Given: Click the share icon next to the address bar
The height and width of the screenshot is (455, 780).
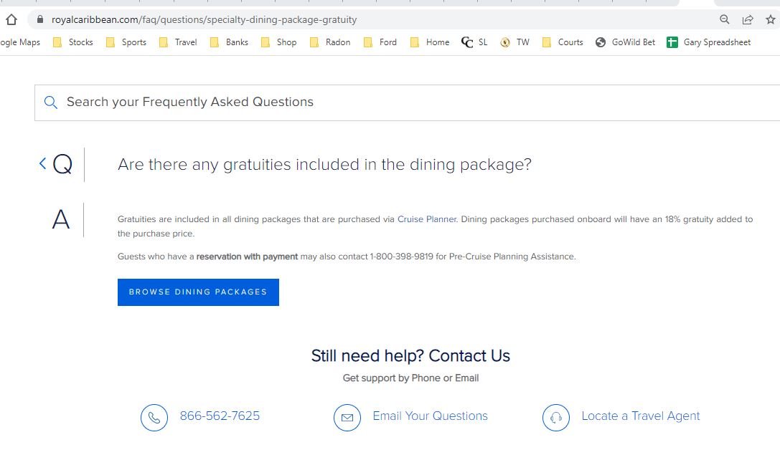Looking at the screenshot, I should 748,20.
